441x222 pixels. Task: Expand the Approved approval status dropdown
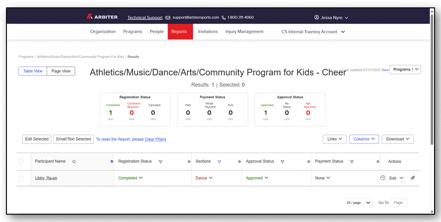tap(257, 178)
